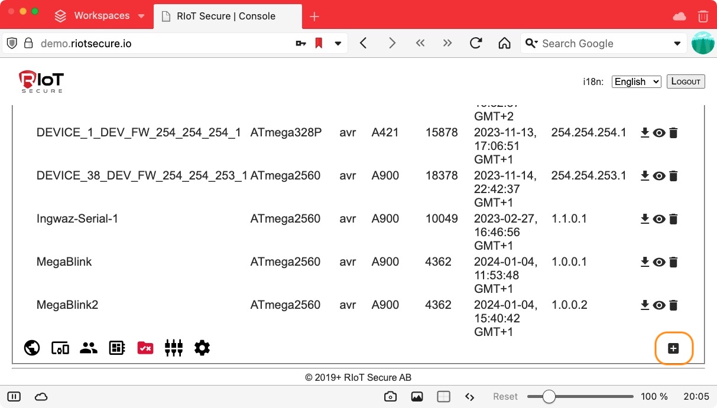
Task: Toggle the eye icon for MegaBlink
Action: [659, 262]
